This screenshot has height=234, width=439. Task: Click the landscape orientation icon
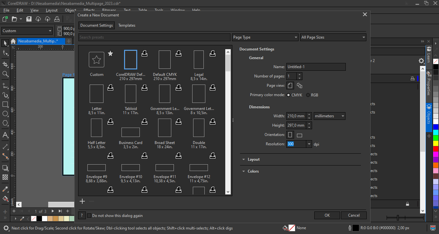pos(299,135)
